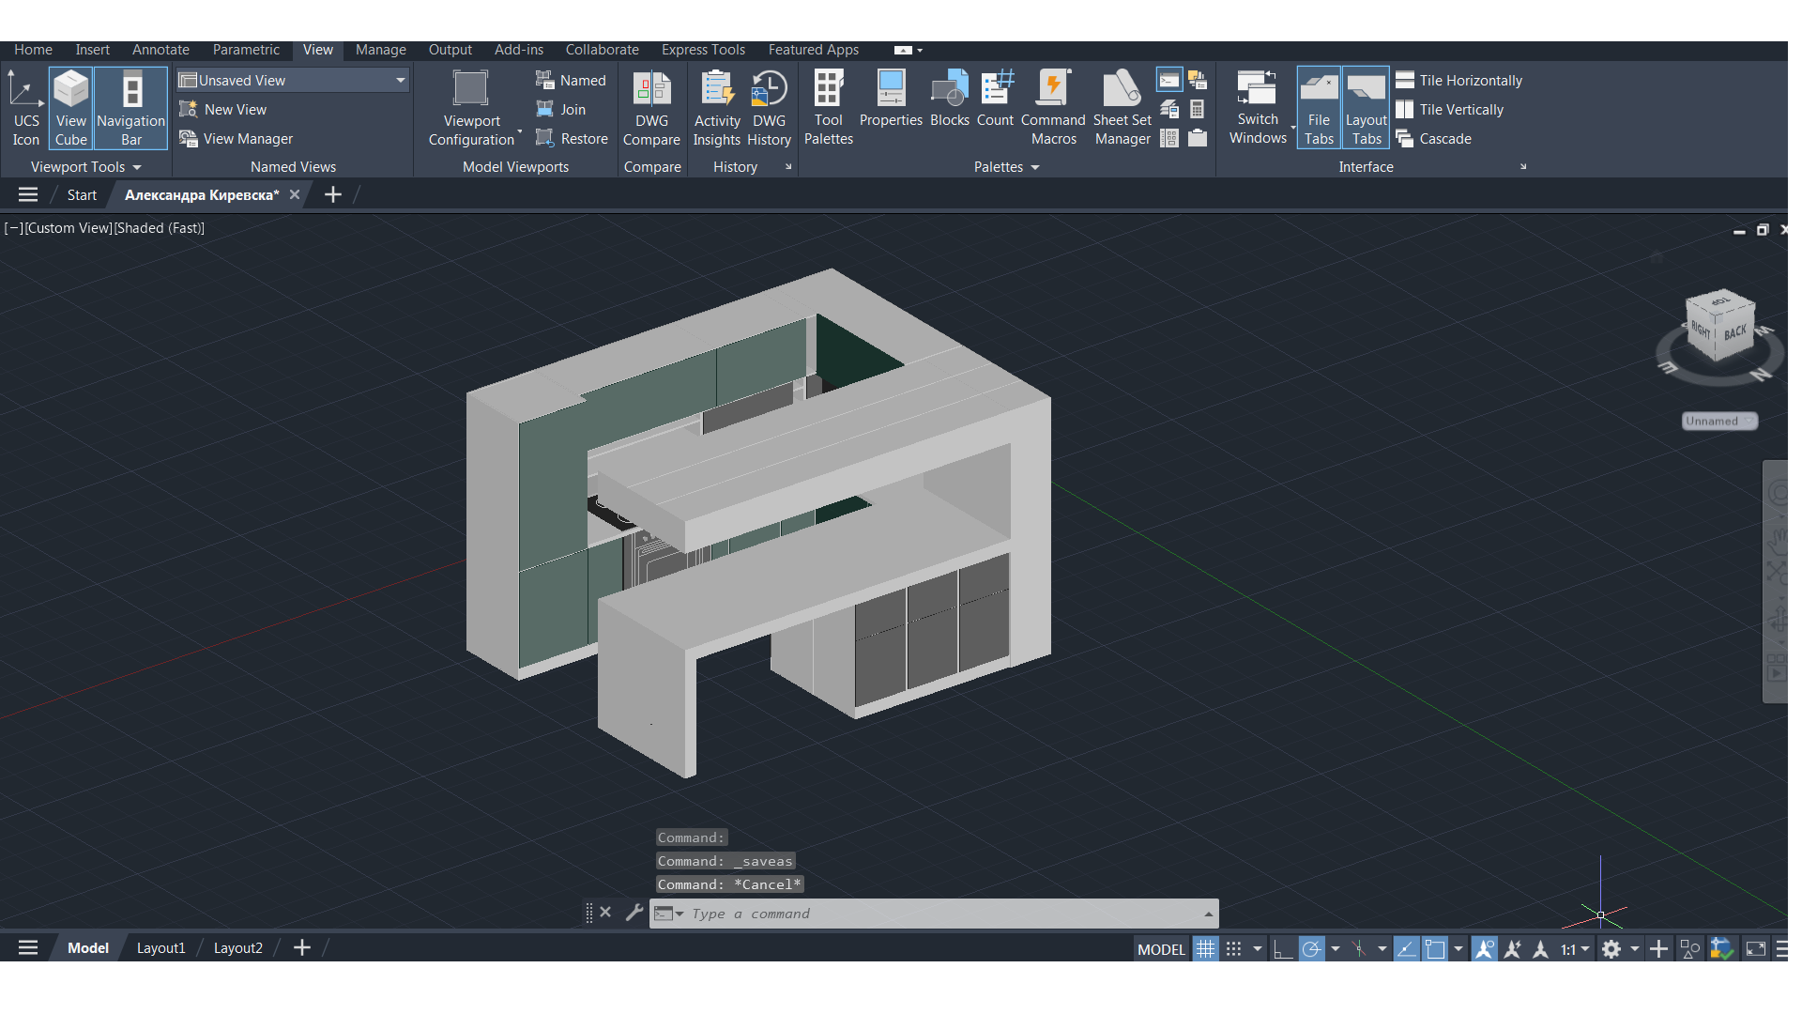Click the Blocks palette icon
The image size is (1802, 1014).
click(x=949, y=100)
